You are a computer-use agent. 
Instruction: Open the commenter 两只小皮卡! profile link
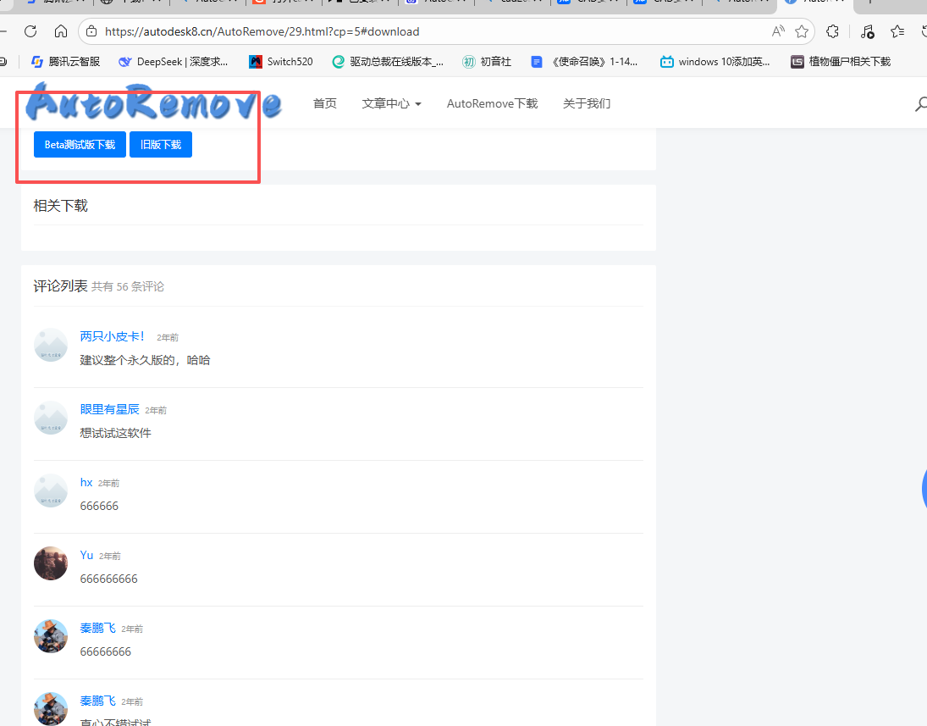tap(113, 336)
